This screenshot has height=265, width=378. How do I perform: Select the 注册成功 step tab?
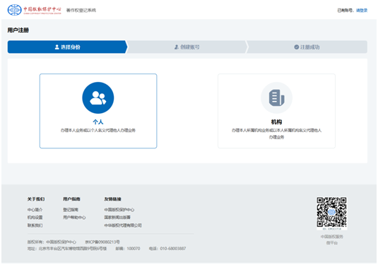307,47
